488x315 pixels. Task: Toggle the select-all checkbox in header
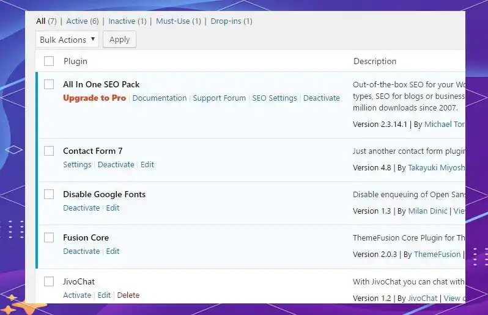tap(49, 61)
